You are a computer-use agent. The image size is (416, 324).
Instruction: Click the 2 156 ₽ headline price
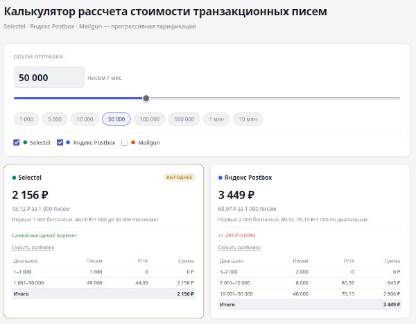(x=30, y=195)
